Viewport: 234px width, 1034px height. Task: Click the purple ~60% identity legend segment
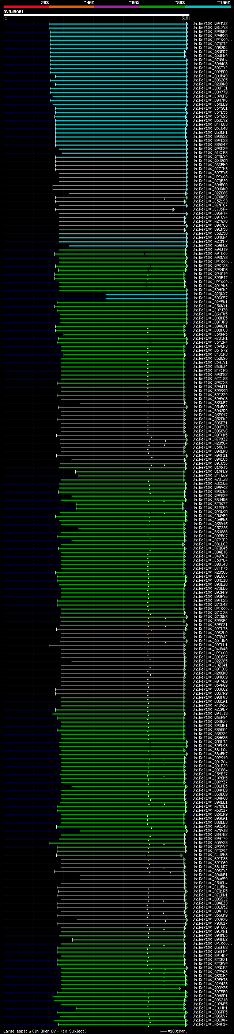pyautogui.click(x=117, y=7)
